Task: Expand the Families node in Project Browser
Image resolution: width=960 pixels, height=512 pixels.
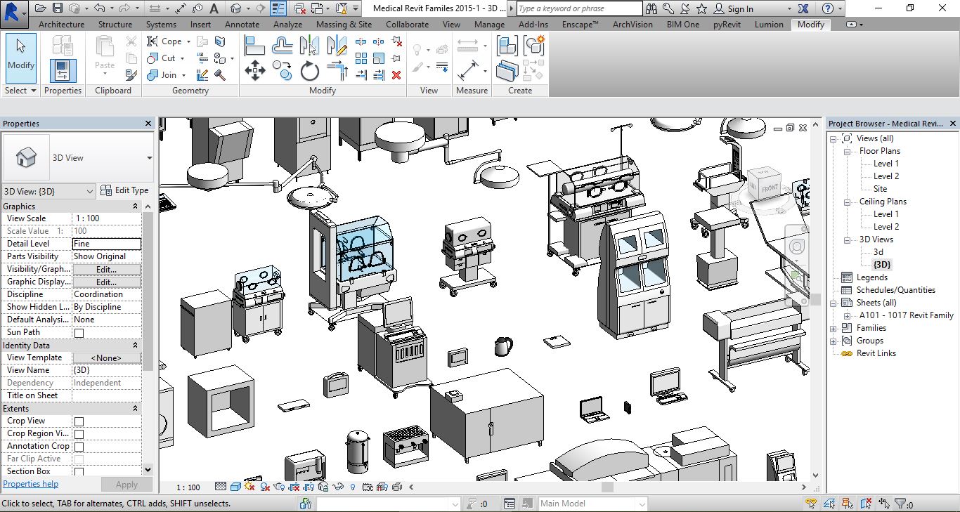Action: (x=833, y=328)
